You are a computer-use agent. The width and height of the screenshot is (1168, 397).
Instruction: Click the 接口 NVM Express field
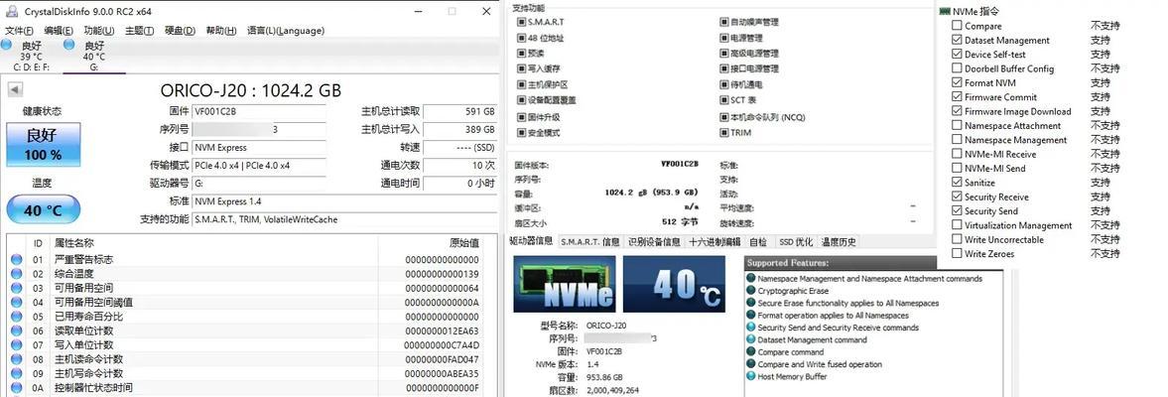[x=258, y=148]
